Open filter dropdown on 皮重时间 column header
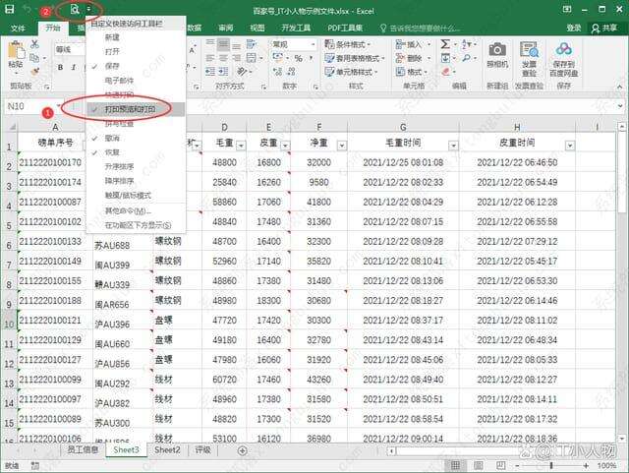The image size is (629, 473). pos(570,146)
